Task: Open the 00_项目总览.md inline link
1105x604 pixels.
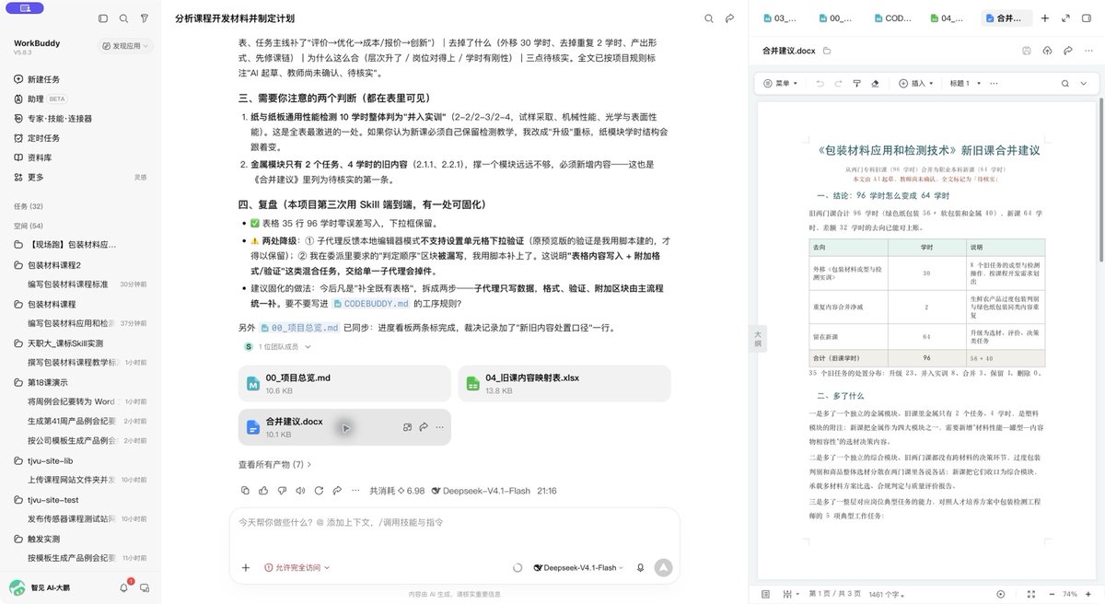Action: 299,327
